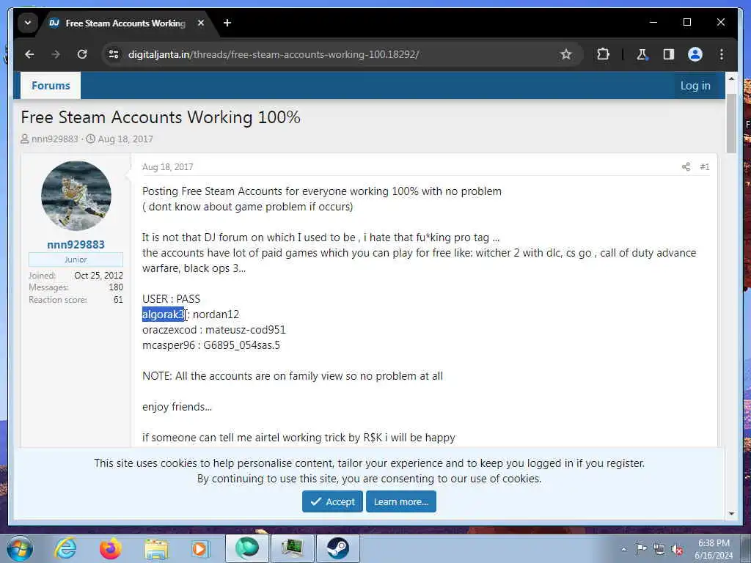Click the vertical scrollbar thumb
751x563 pixels.
point(731,123)
